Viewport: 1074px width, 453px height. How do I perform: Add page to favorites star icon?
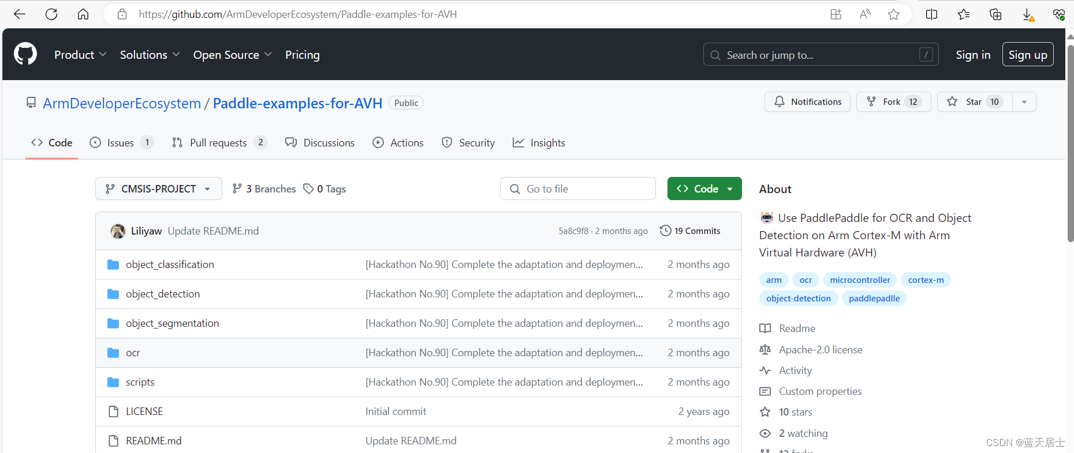(x=894, y=14)
